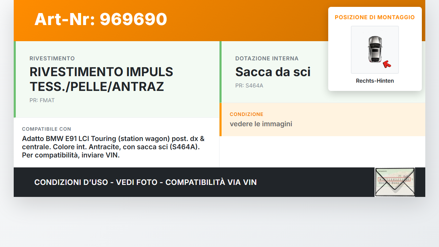Click the CONDIZIONI D'USO footer banner text
The image size is (439, 247).
pos(145,183)
